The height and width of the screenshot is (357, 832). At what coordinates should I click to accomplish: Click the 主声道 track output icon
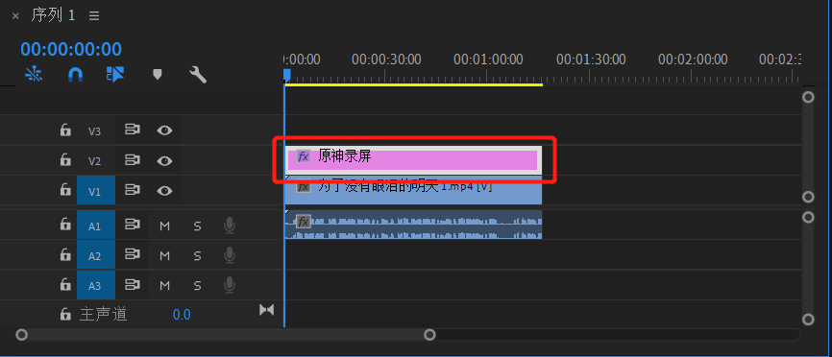[x=266, y=310]
